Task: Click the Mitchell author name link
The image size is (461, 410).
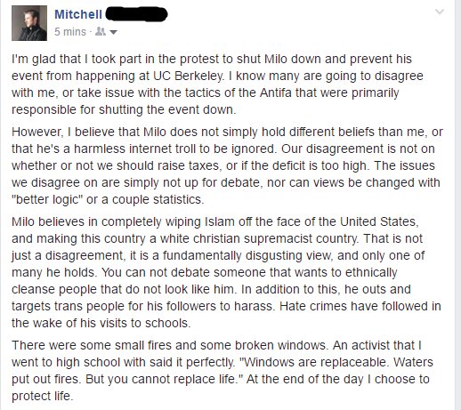Action: 78,14
